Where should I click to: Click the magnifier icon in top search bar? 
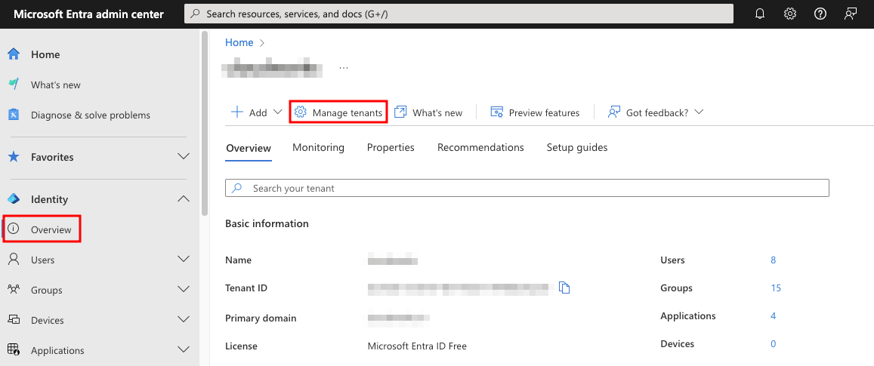pos(195,14)
